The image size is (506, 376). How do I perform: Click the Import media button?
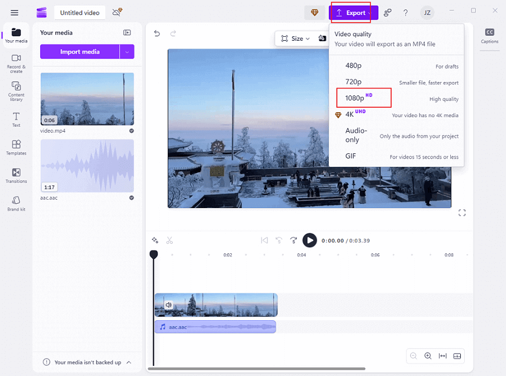click(x=80, y=52)
